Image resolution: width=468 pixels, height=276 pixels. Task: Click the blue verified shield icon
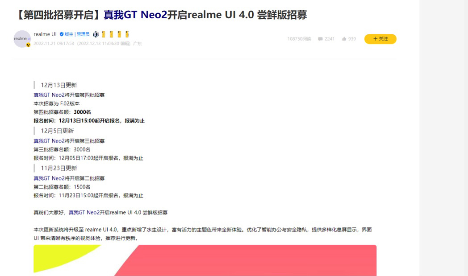[62, 34]
